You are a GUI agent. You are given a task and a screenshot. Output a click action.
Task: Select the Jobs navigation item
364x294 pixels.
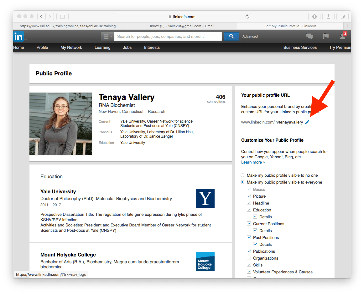127,47
